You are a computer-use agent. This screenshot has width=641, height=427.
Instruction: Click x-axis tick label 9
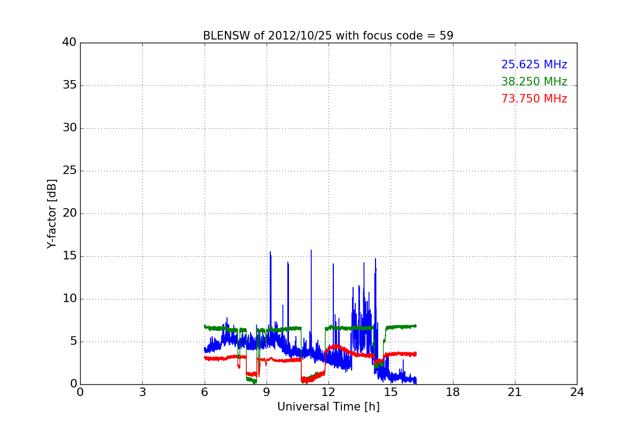(x=267, y=392)
